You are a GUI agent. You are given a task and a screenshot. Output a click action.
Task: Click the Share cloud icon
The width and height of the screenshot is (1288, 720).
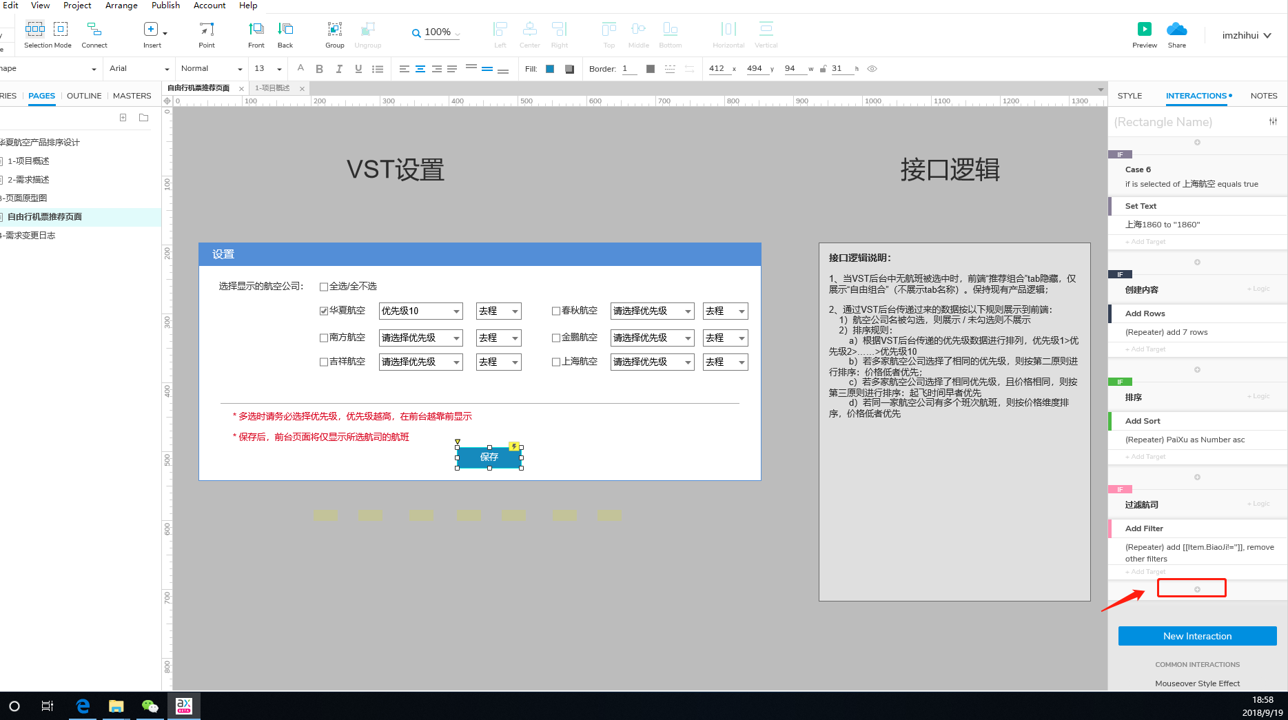tap(1176, 29)
